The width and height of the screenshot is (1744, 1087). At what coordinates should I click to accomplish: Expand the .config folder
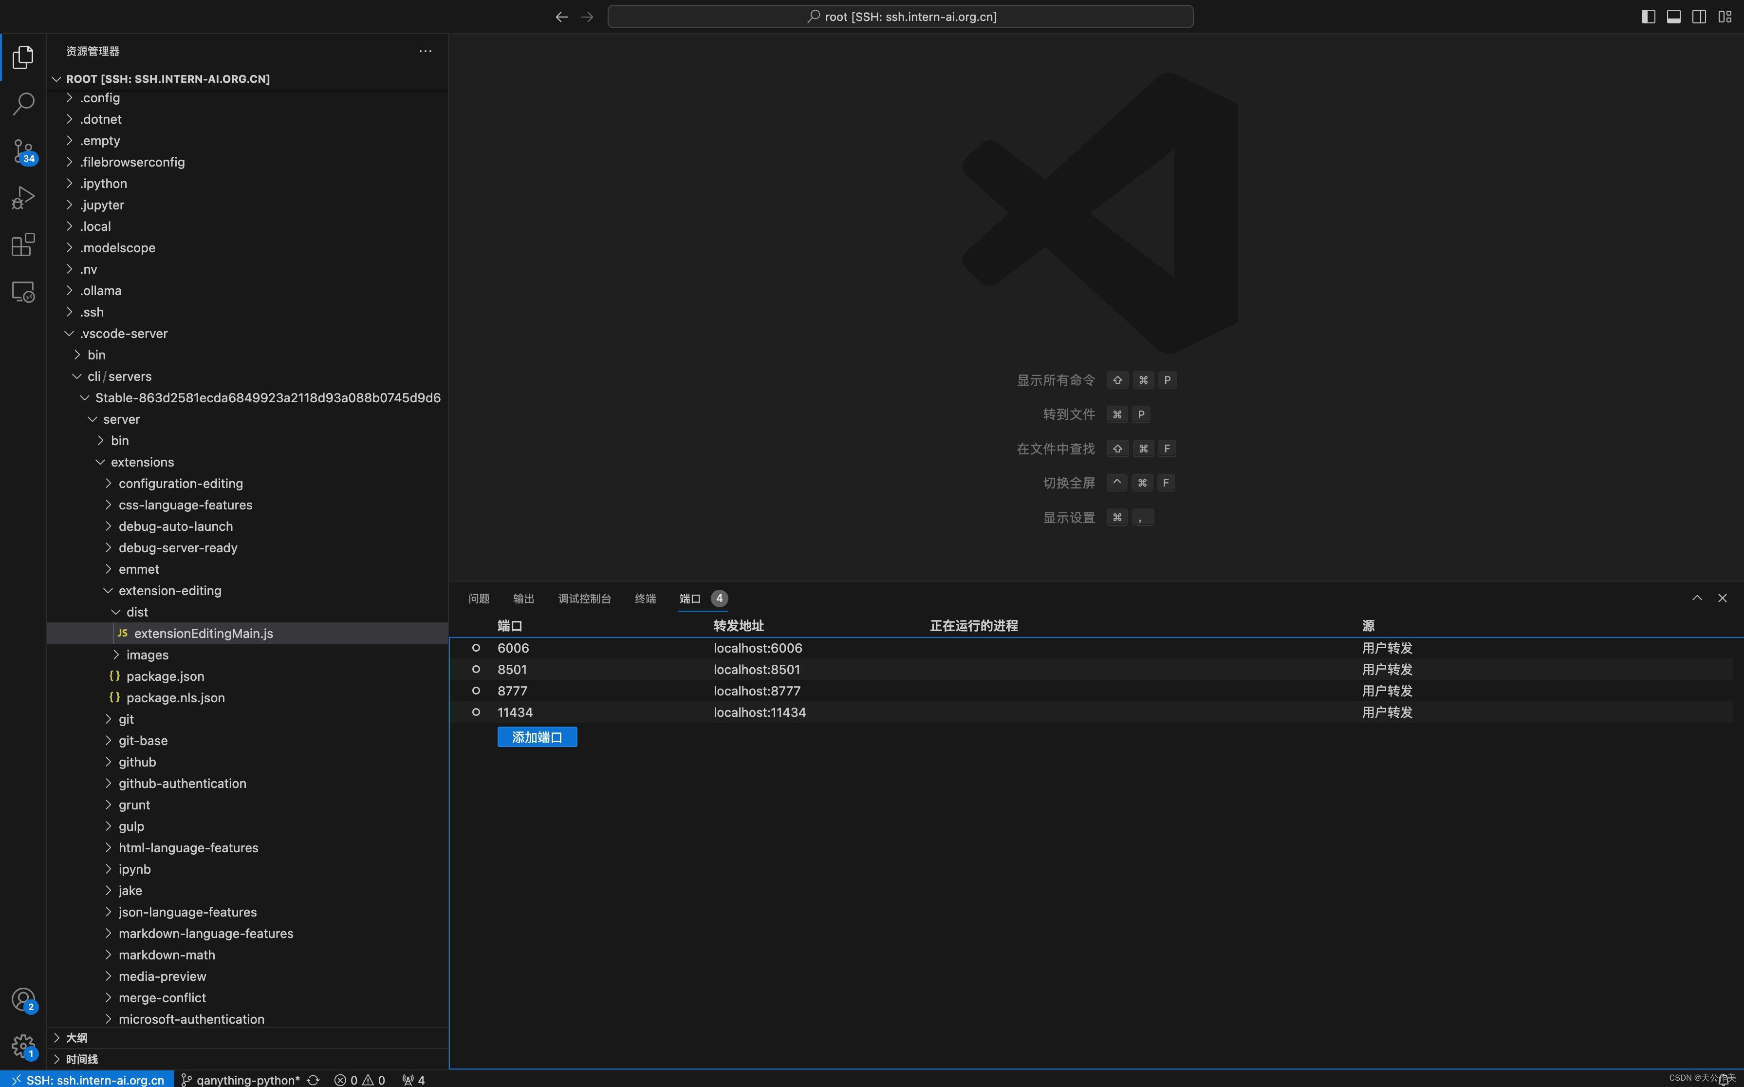[x=247, y=98]
